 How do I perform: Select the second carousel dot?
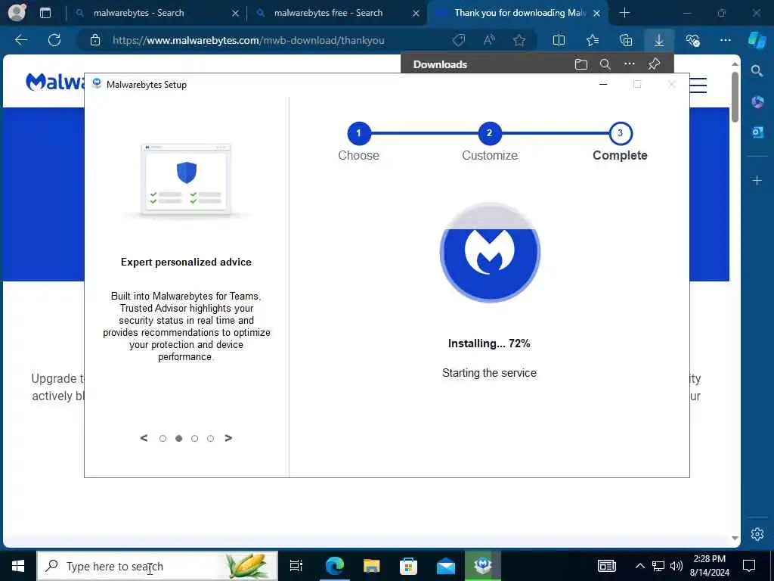178,438
